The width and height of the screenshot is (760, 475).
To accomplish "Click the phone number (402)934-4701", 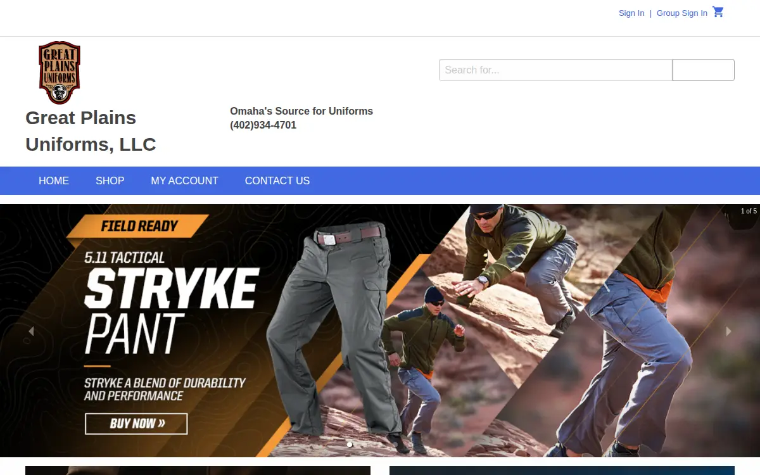I will coord(263,125).
